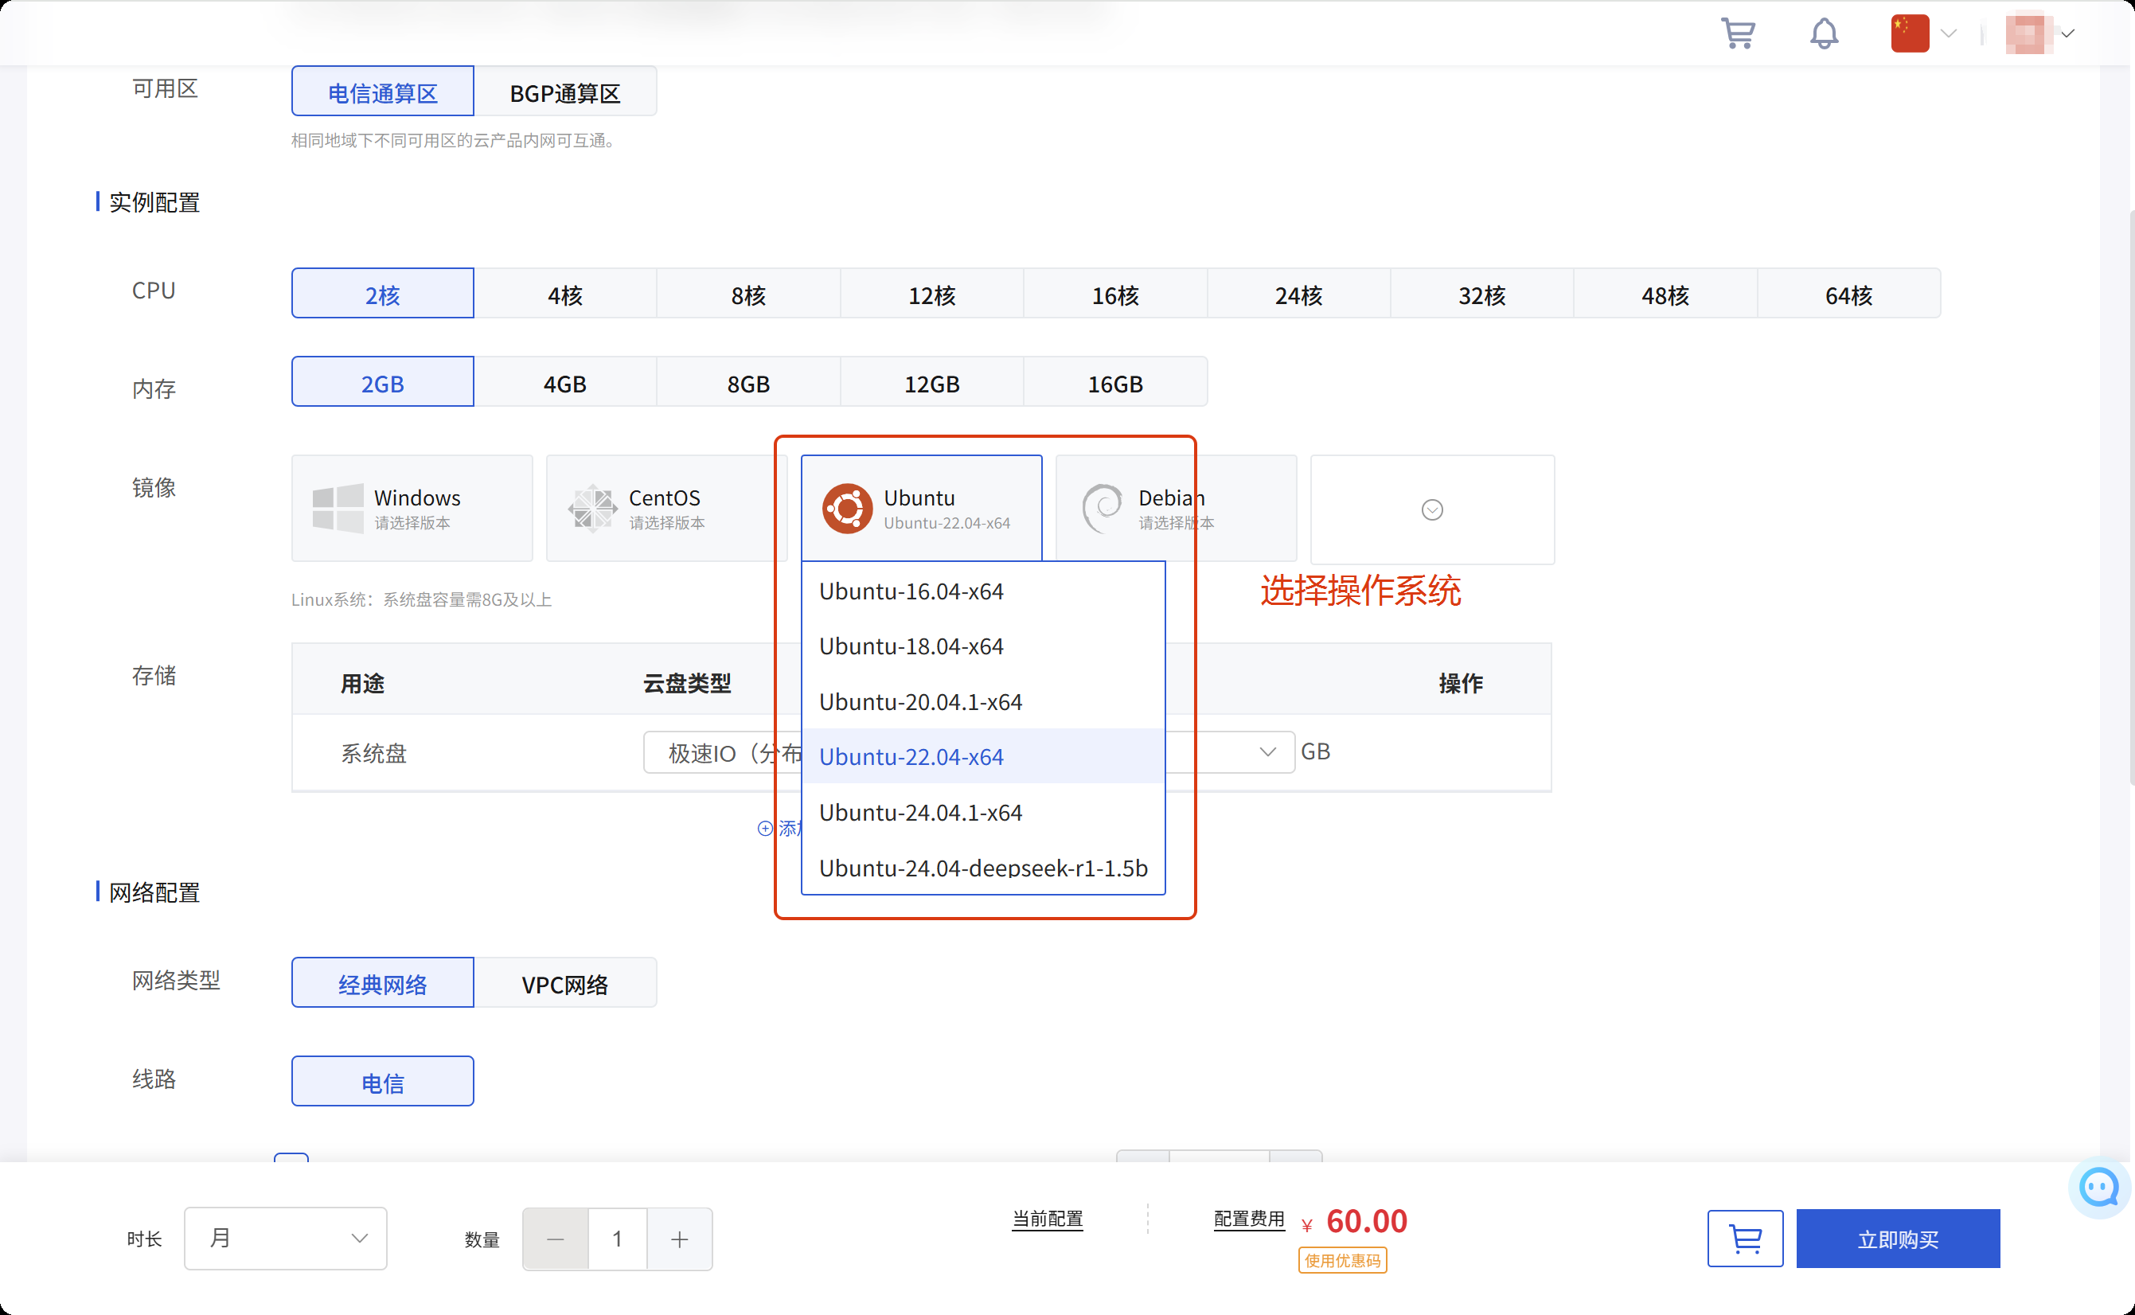This screenshot has width=2135, height=1315.
Task: Select the VPC网络 network type
Action: 565,984
